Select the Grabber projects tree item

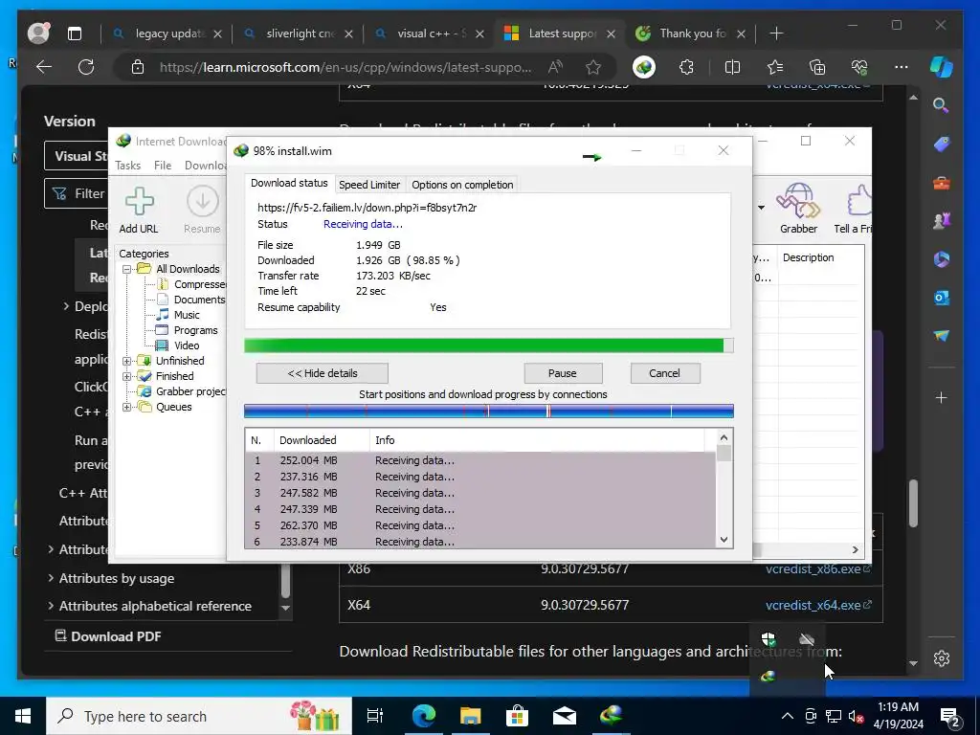(x=190, y=391)
